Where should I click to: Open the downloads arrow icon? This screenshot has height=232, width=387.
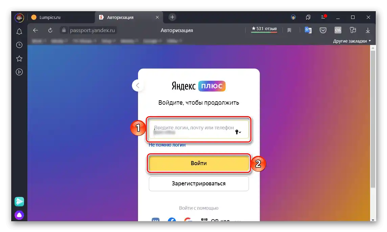coord(368,30)
